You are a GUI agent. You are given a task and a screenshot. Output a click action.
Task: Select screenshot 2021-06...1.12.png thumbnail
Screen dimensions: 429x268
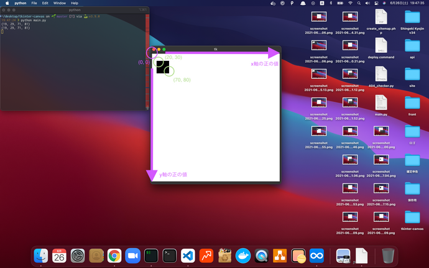point(350,73)
